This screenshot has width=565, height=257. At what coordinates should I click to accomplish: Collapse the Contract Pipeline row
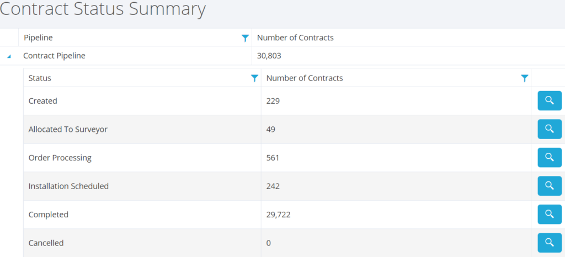click(9, 56)
